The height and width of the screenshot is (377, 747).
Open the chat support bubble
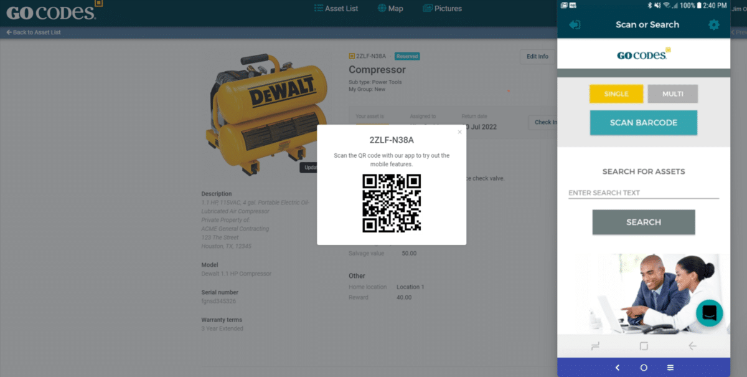(709, 313)
